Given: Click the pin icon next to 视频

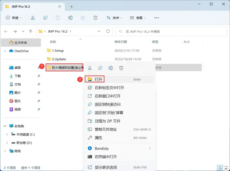Looking at the screenshot, I should 39,109.
